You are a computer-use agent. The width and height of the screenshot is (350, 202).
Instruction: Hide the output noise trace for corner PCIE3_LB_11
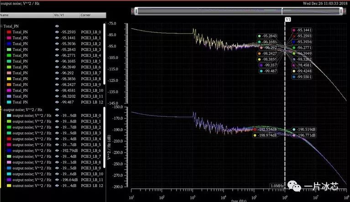click(57, 180)
